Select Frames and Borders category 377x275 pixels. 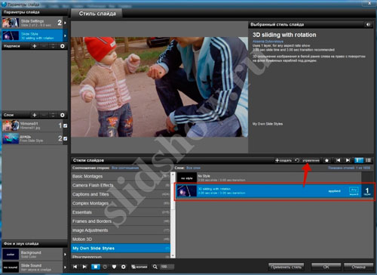point(121,221)
